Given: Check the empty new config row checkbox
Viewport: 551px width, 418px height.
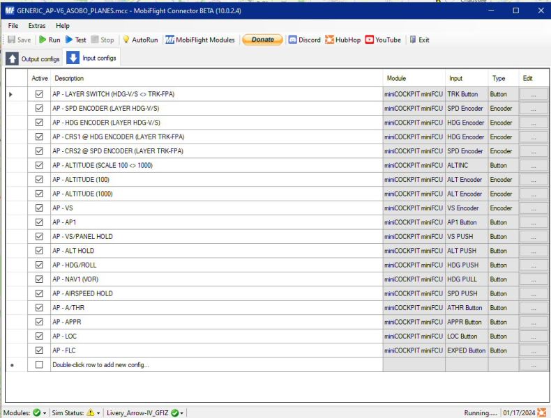Looking at the screenshot, I should 39,364.
